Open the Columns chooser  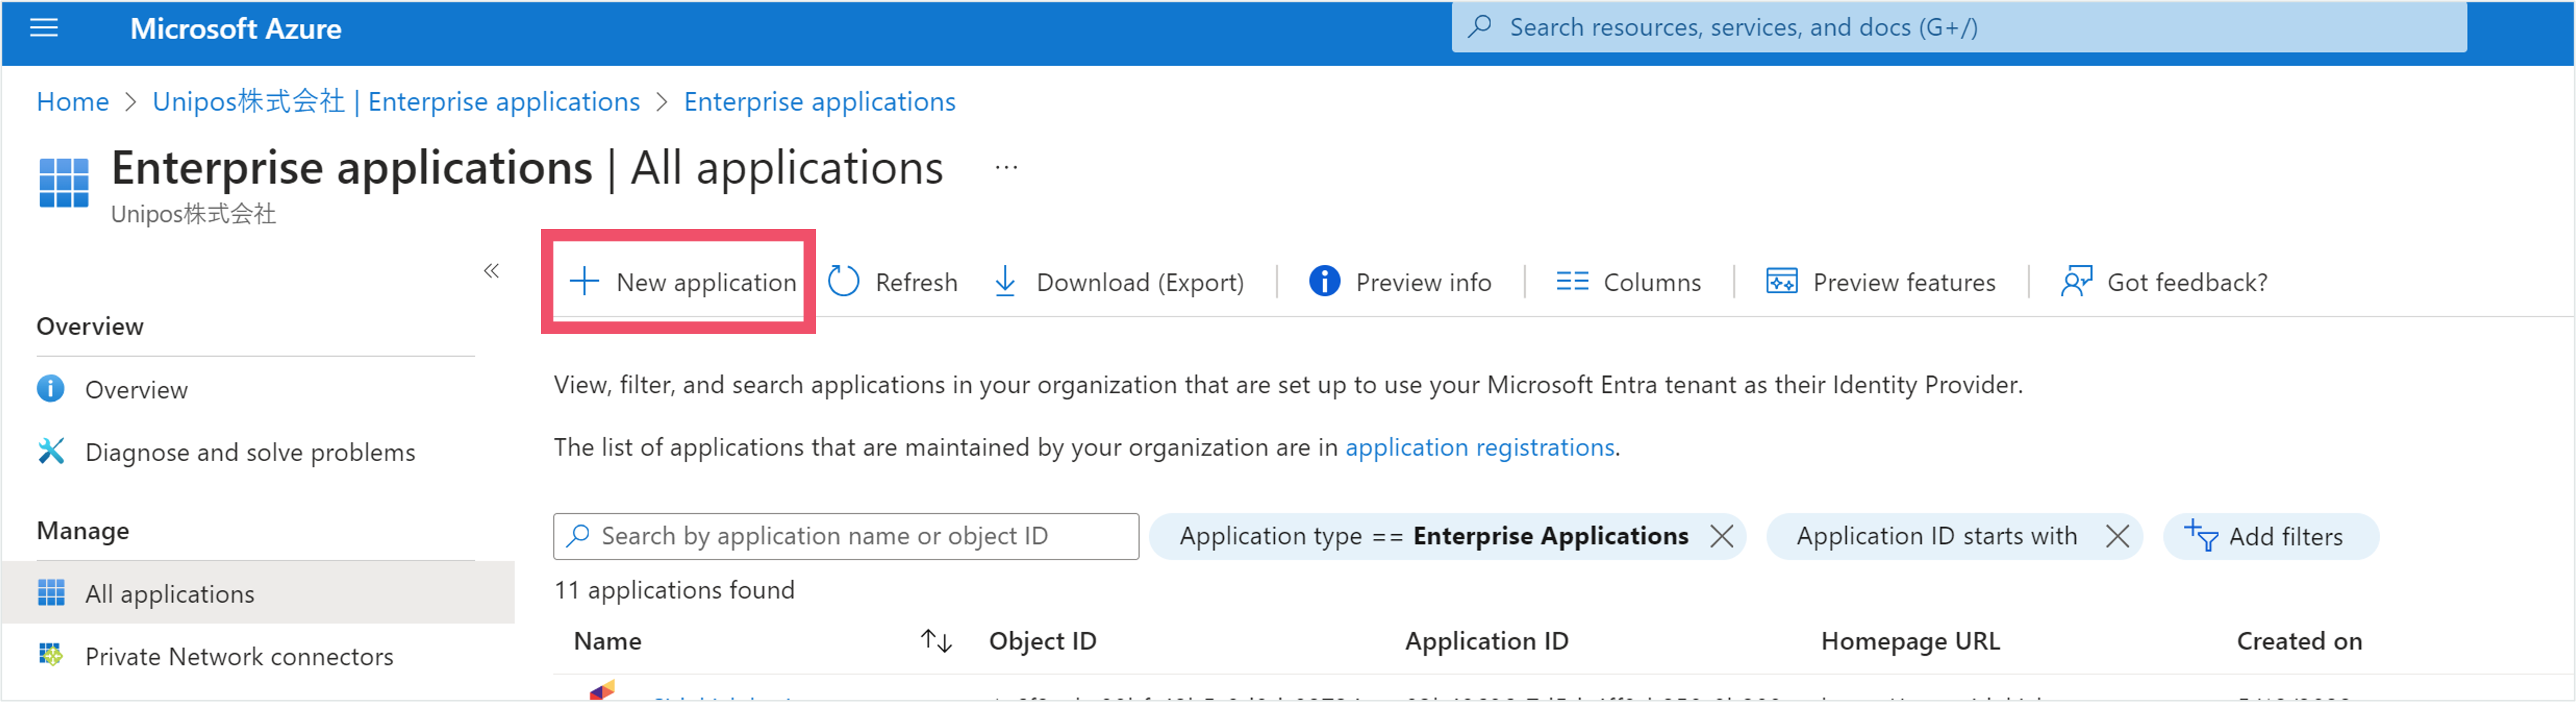(x=1628, y=282)
